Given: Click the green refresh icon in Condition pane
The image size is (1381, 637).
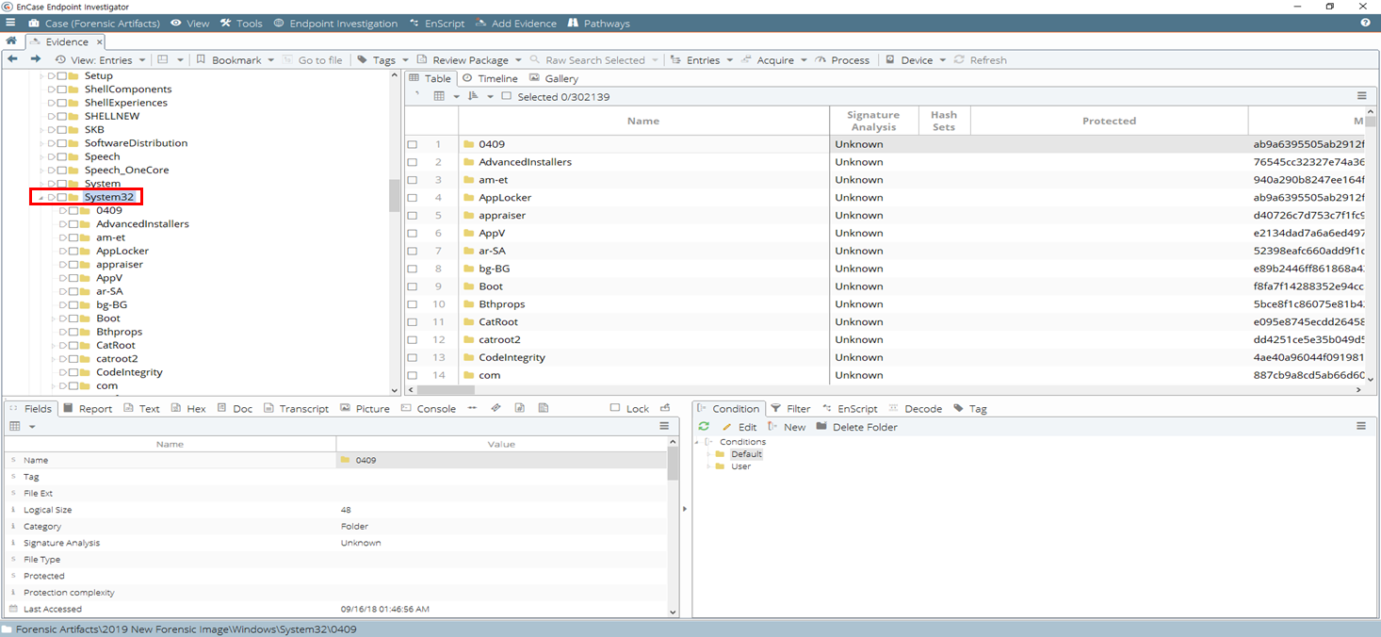Looking at the screenshot, I should (704, 427).
